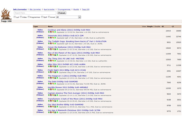Click leechers value 22746
This screenshot has width=182, height=123.
click(x=178, y=37)
